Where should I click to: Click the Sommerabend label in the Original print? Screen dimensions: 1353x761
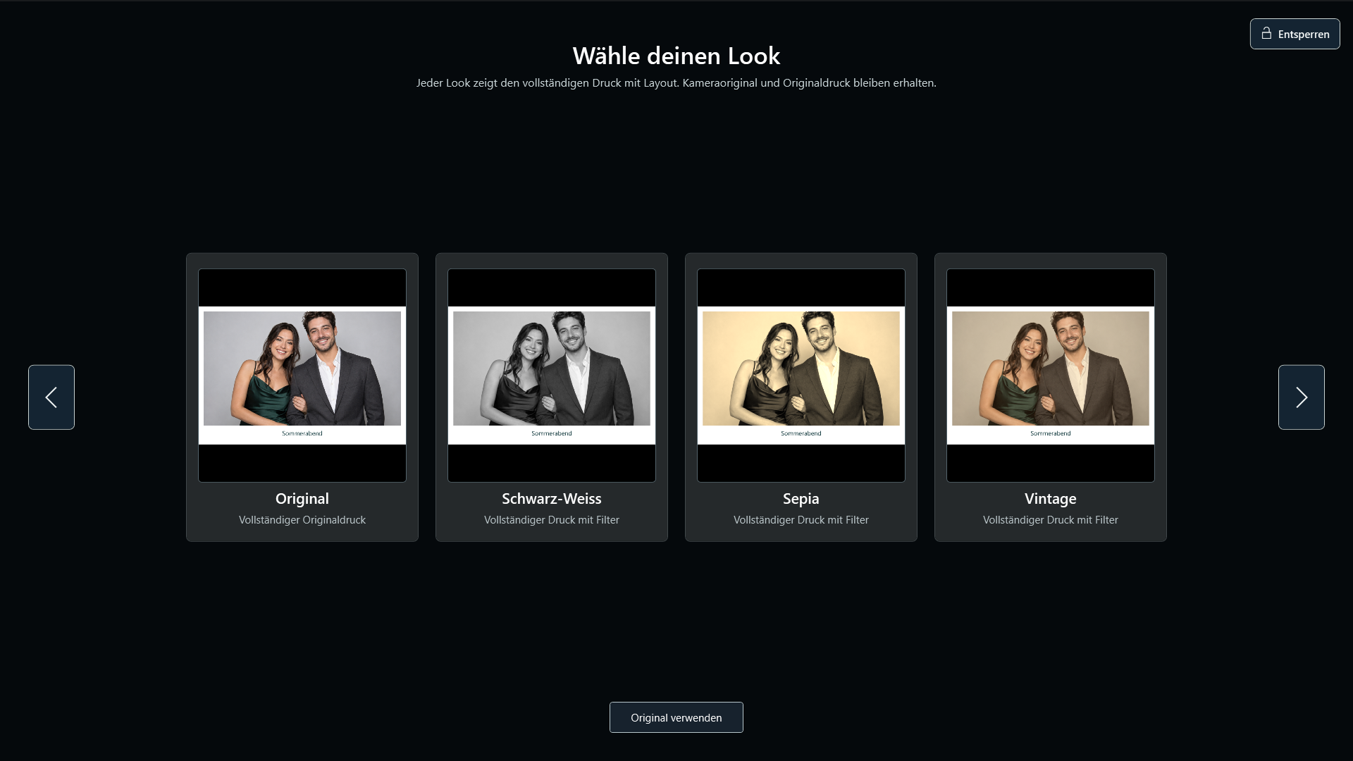pyautogui.click(x=302, y=433)
